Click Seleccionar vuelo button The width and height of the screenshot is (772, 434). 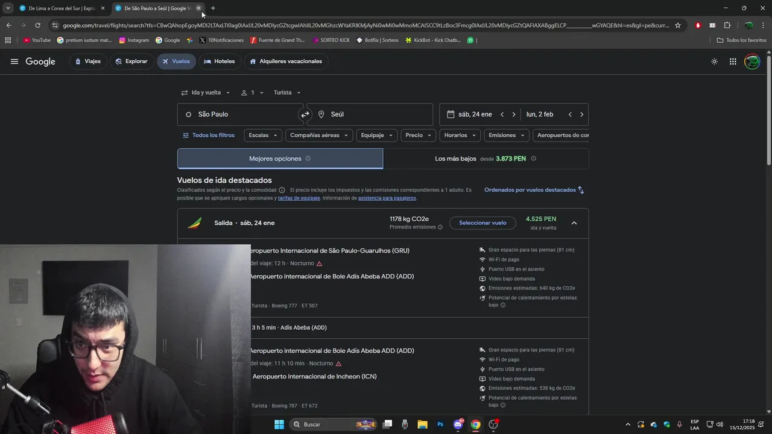[x=482, y=223]
